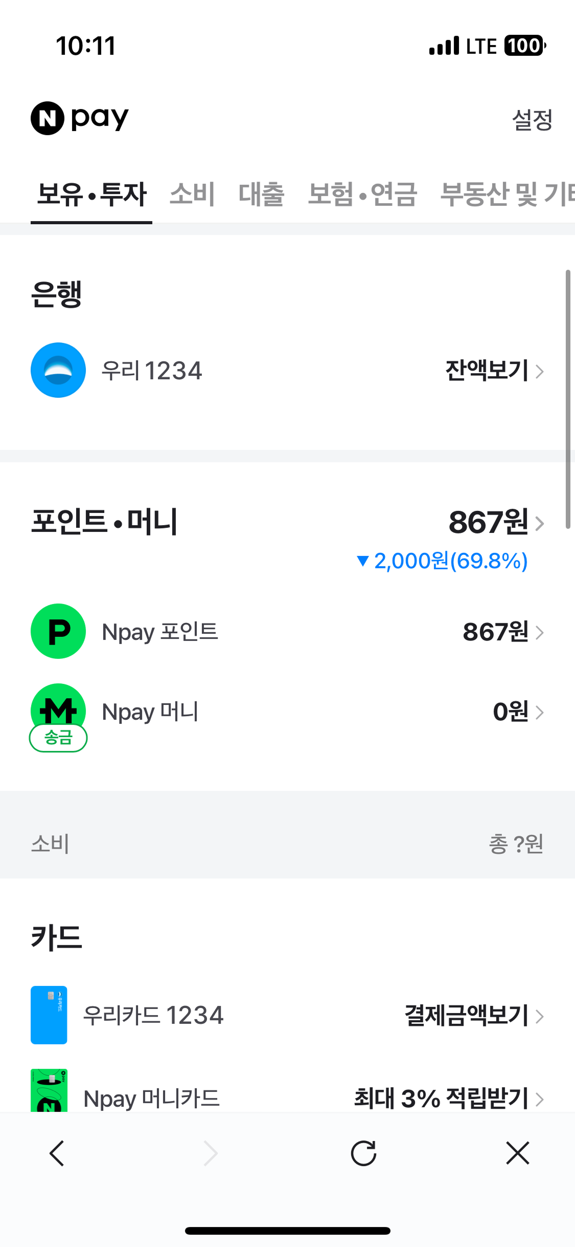Tap the blue 우리카드 card thumbnail
575x1247 pixels.
[x=49, y=1015]
